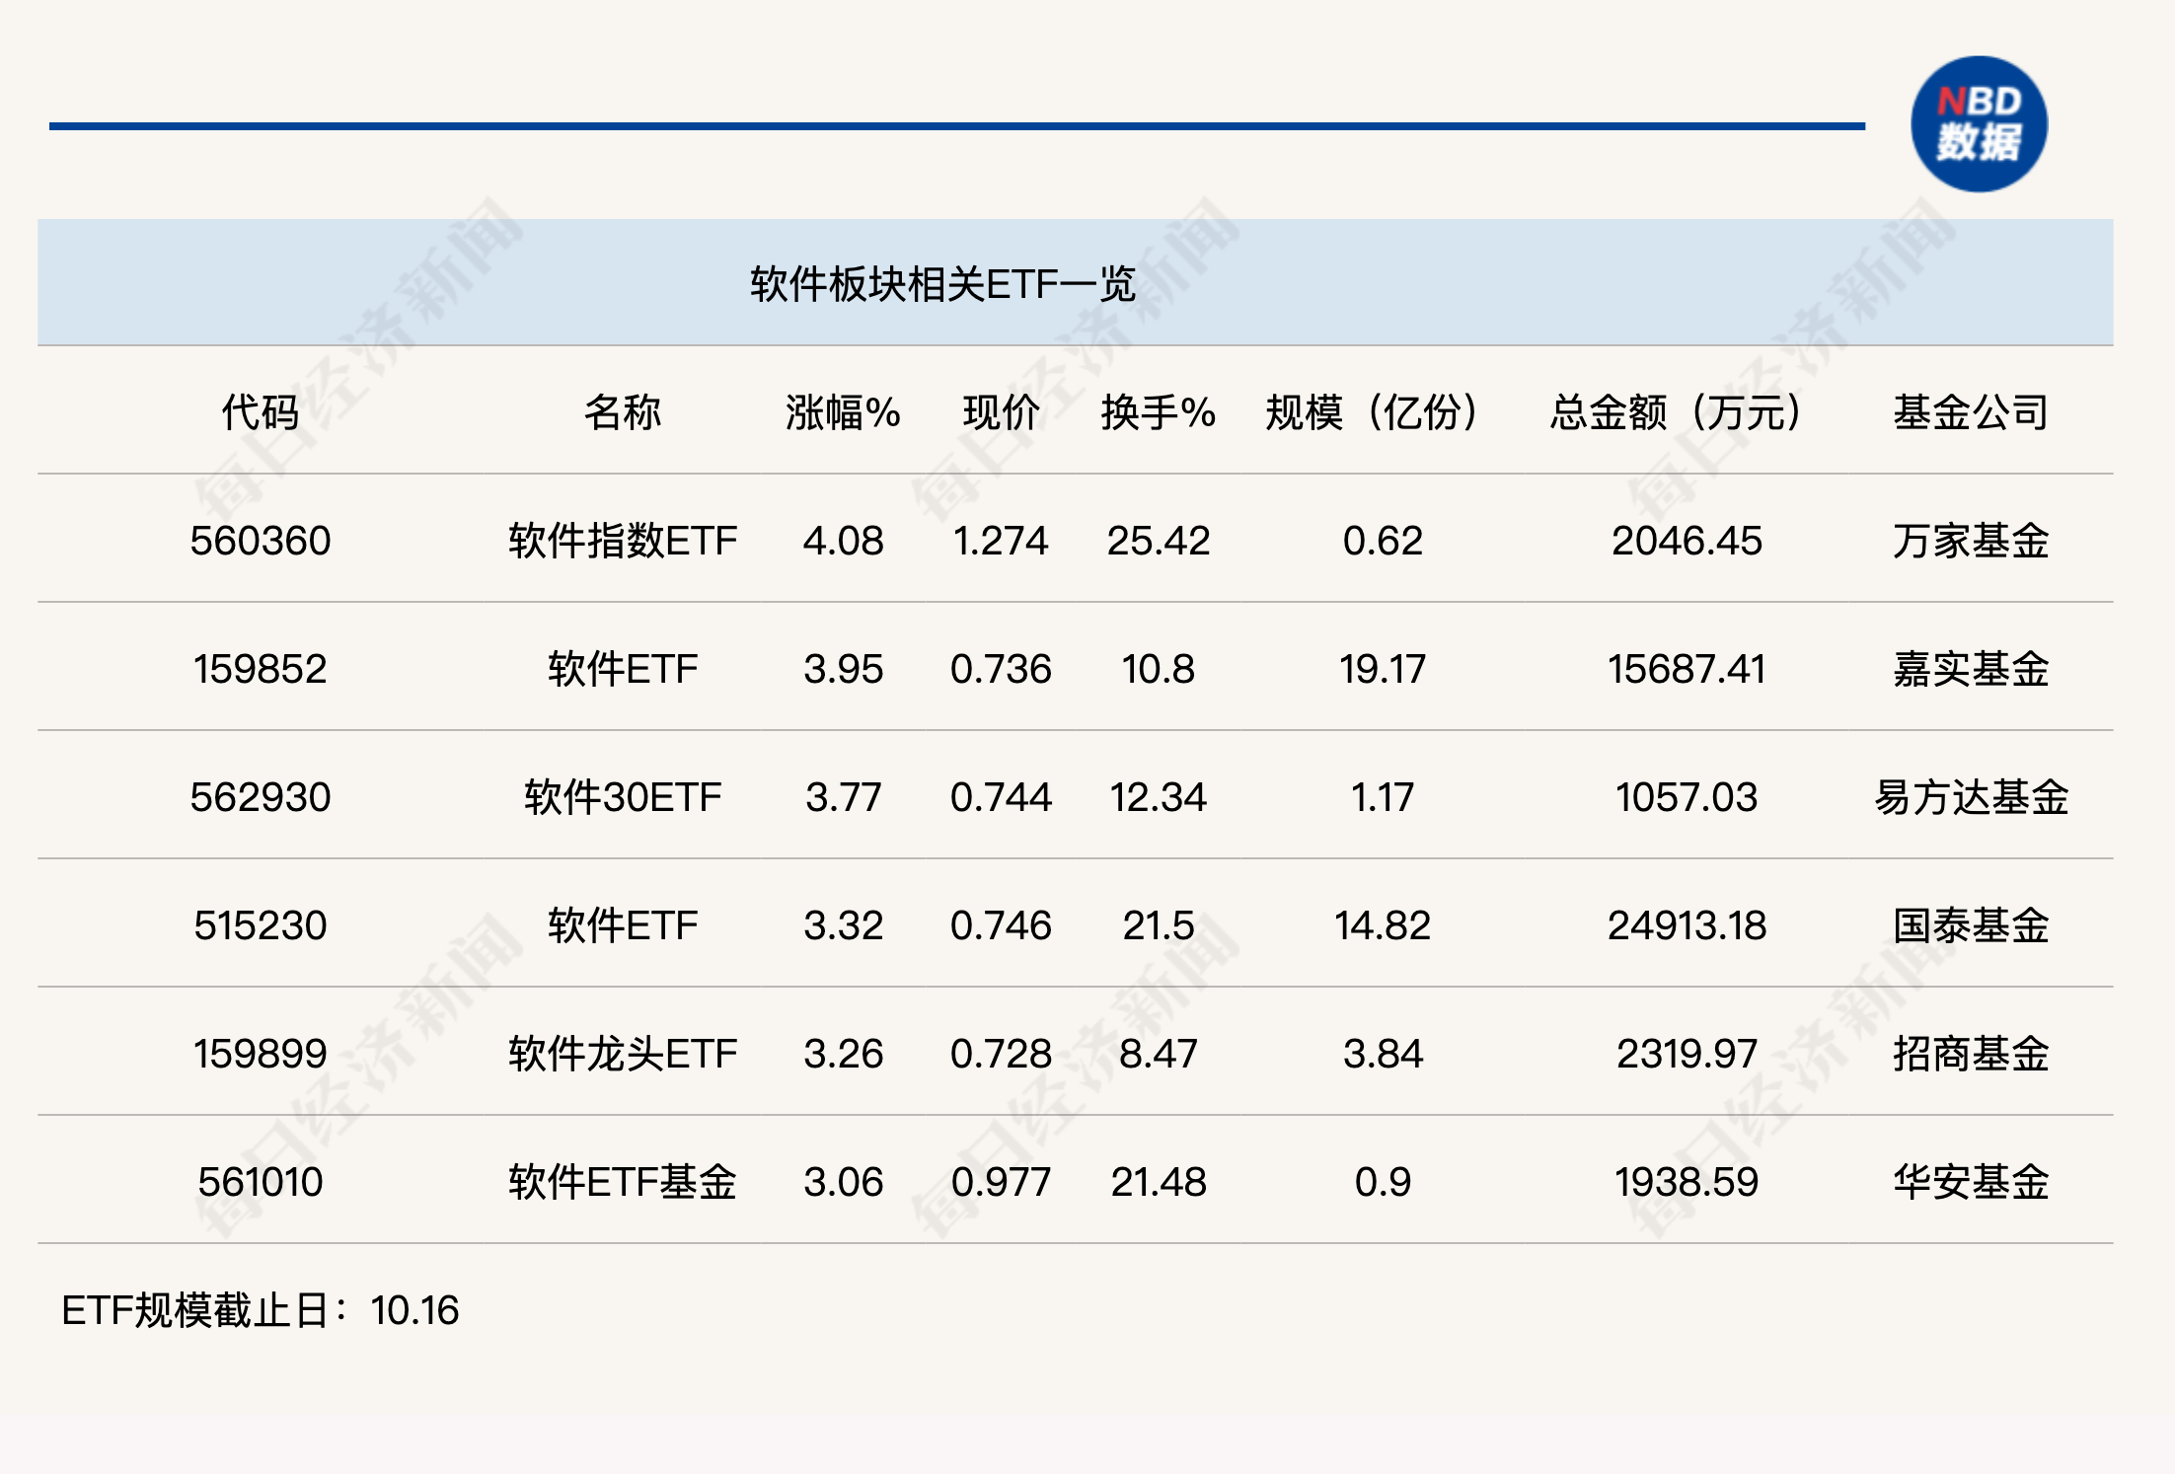The width and height of the screenshot is (2175, 1474).
Task: Click the 易方达基金 company cell
Action: click(1970, 797)
